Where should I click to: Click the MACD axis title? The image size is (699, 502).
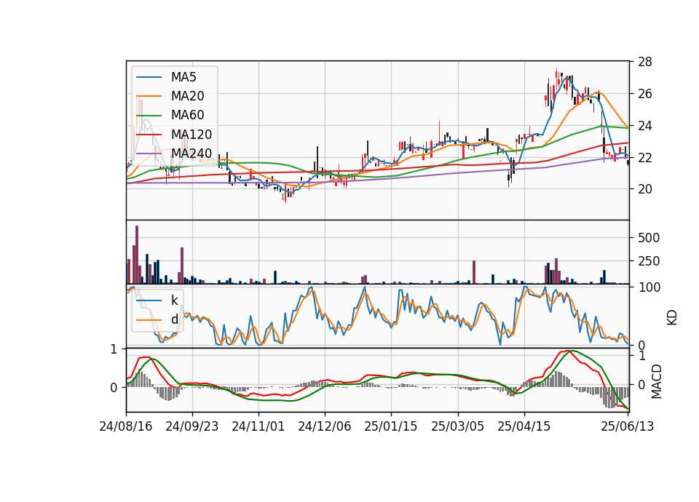point(656,381)
